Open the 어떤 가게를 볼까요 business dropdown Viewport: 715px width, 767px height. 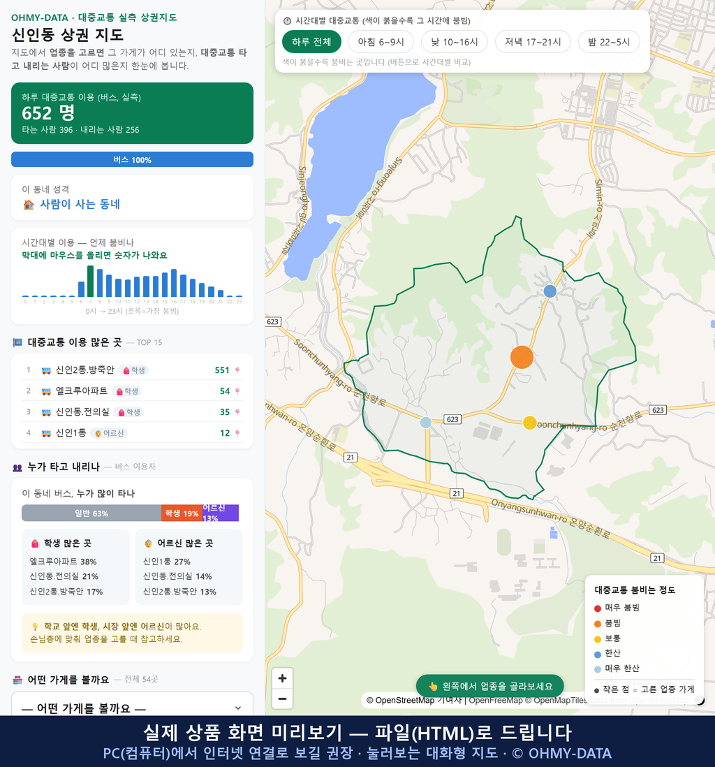point(132,708)
